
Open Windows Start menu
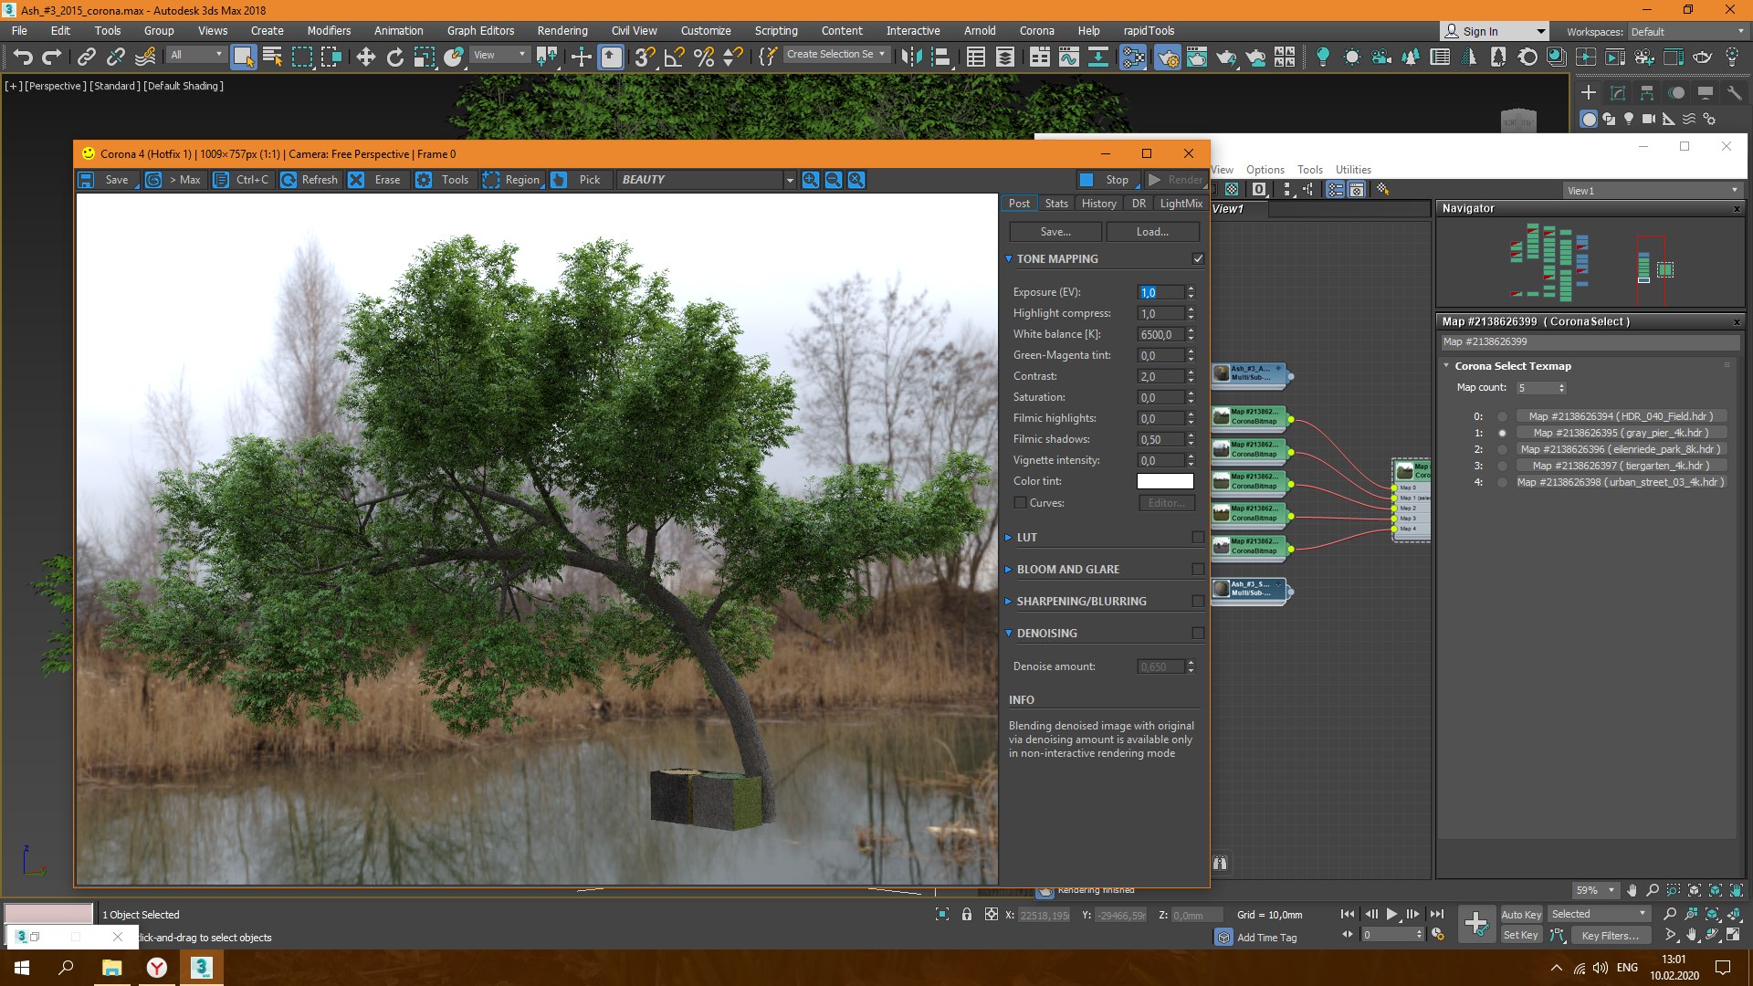22,968
